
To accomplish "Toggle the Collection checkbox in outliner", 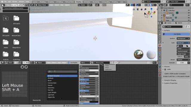I will 164,10.
